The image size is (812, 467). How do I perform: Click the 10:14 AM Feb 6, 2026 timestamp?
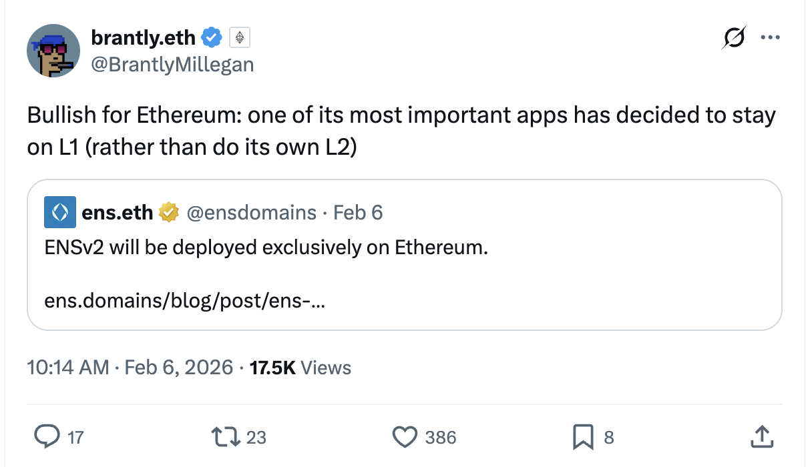click(130, 367)
